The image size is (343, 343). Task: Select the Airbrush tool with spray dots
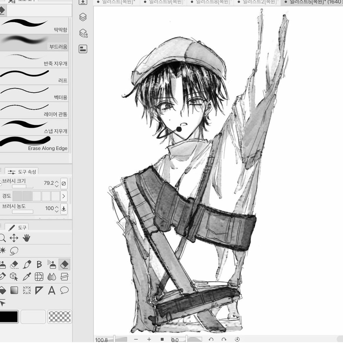[x=52, y=265]
